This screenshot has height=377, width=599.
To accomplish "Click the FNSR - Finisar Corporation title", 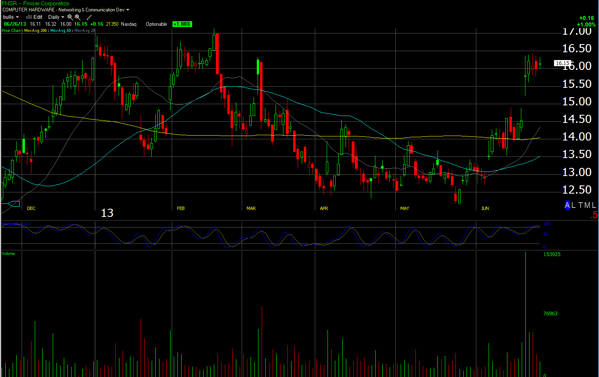I will pyautogui.click(x=36, y=3).
